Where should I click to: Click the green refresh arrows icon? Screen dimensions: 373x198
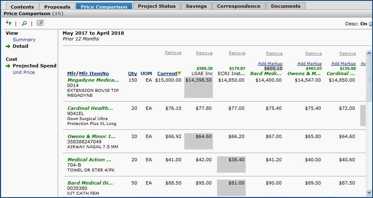pos(9,23)
